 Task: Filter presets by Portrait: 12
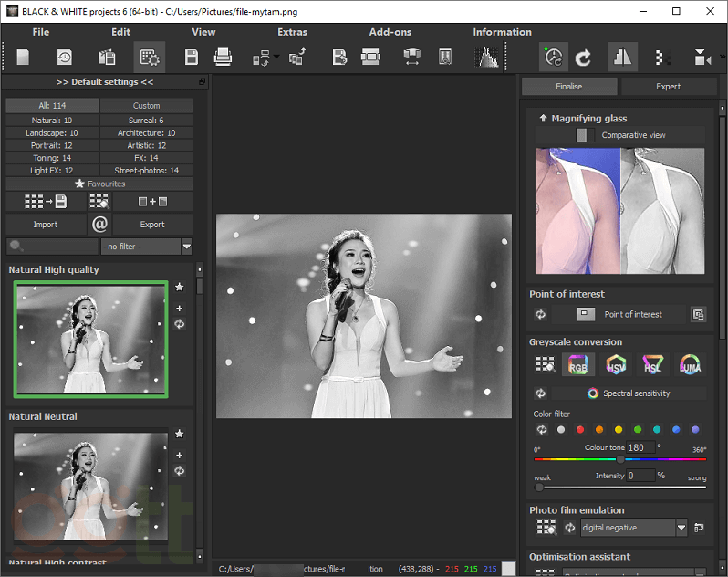pos(52,145)
